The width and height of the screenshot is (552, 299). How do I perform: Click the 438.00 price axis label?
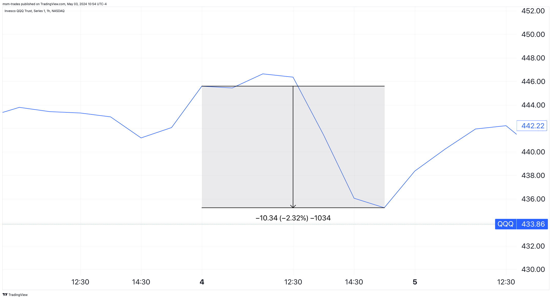(533, 176)
